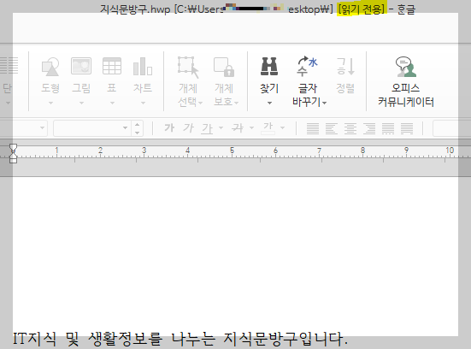Click the 단 columns icon
471x349 pixels.
(9, 66)
